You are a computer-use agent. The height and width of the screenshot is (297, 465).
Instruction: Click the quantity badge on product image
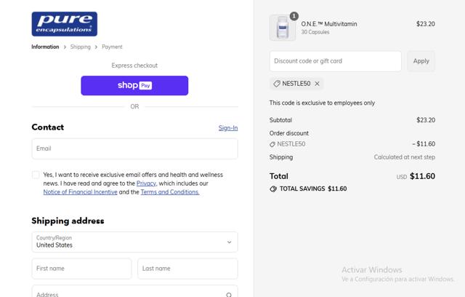294,16
